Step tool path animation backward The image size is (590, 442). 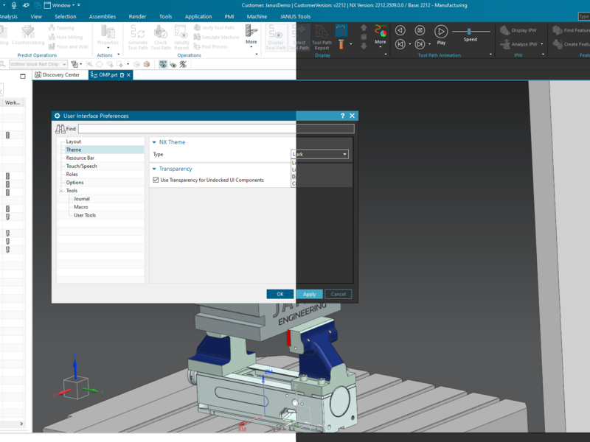tap(400, 30)
